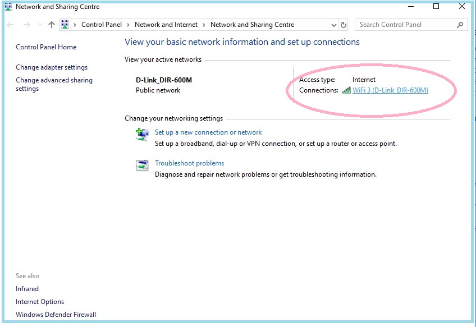Click the Back navigation arrow
476x327 pixels.
10,25
